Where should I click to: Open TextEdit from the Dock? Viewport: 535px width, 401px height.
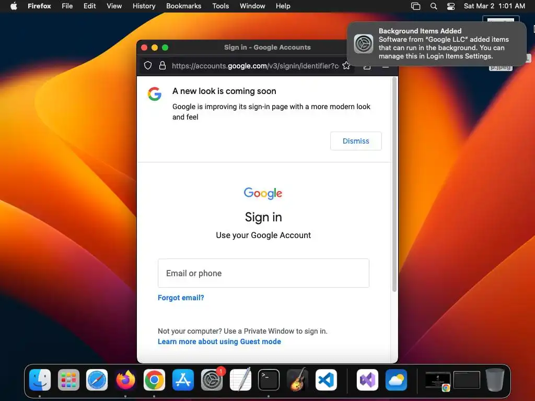pos(240,380)
